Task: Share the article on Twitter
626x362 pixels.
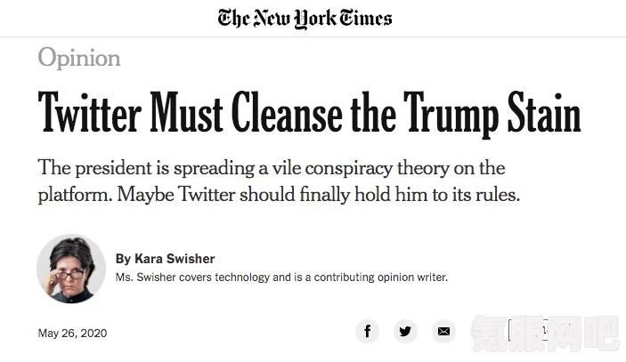Action: point(405,331)
